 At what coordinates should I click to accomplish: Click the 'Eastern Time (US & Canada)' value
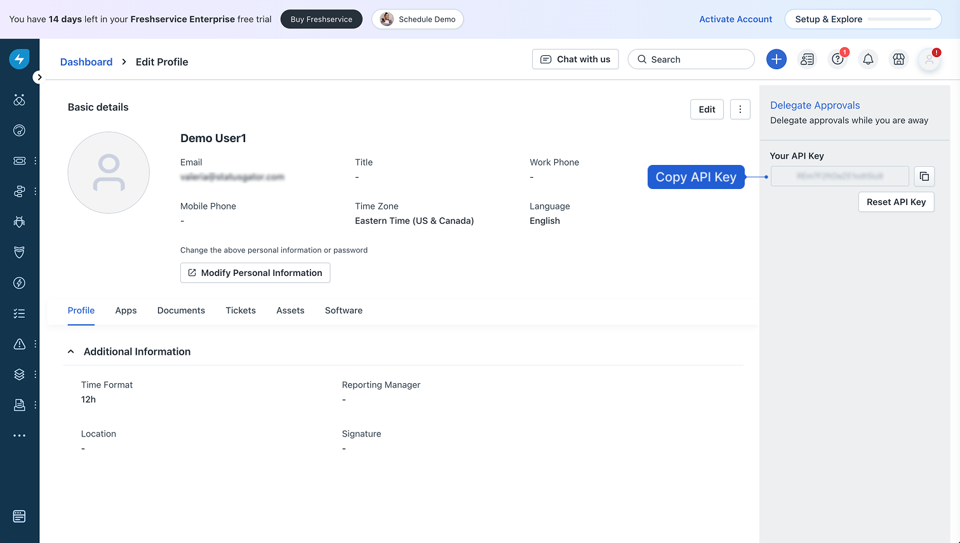pyautogui.click(x=414, y=221)
